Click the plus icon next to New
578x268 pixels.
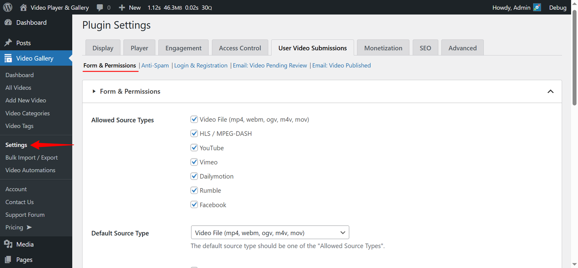pos(122,8)
